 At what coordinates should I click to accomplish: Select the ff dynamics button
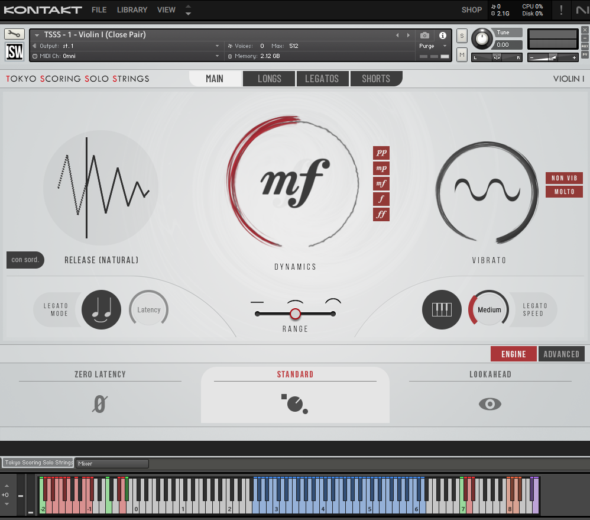click(381, 214)
